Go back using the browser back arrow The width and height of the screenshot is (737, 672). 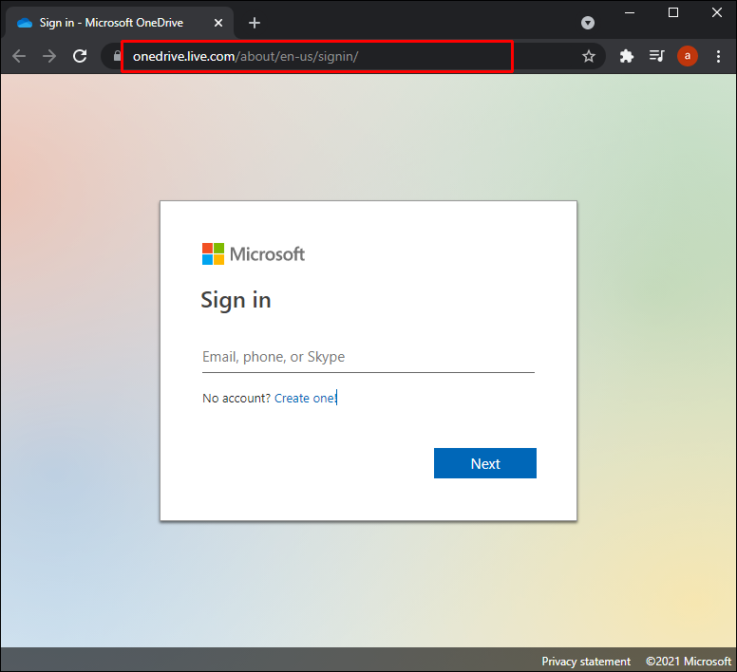(19, 56)
